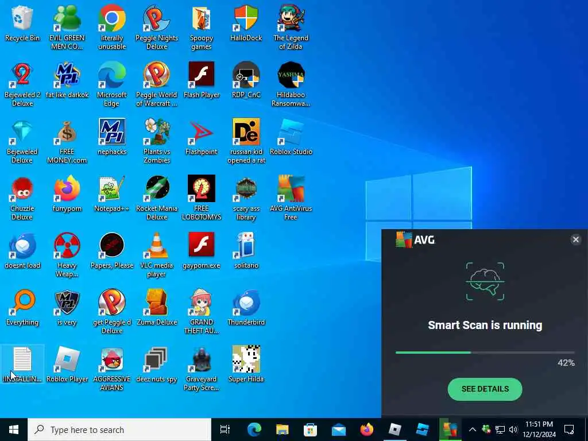Open the 'deez nuts spy' shortcut

[x=157, y=365]
